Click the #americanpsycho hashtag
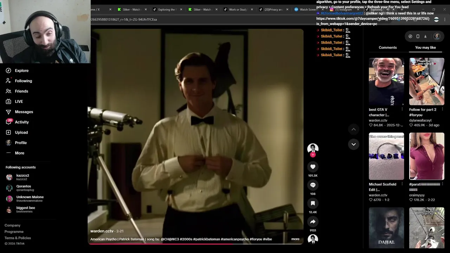450x253 pixels. (234, 239)
